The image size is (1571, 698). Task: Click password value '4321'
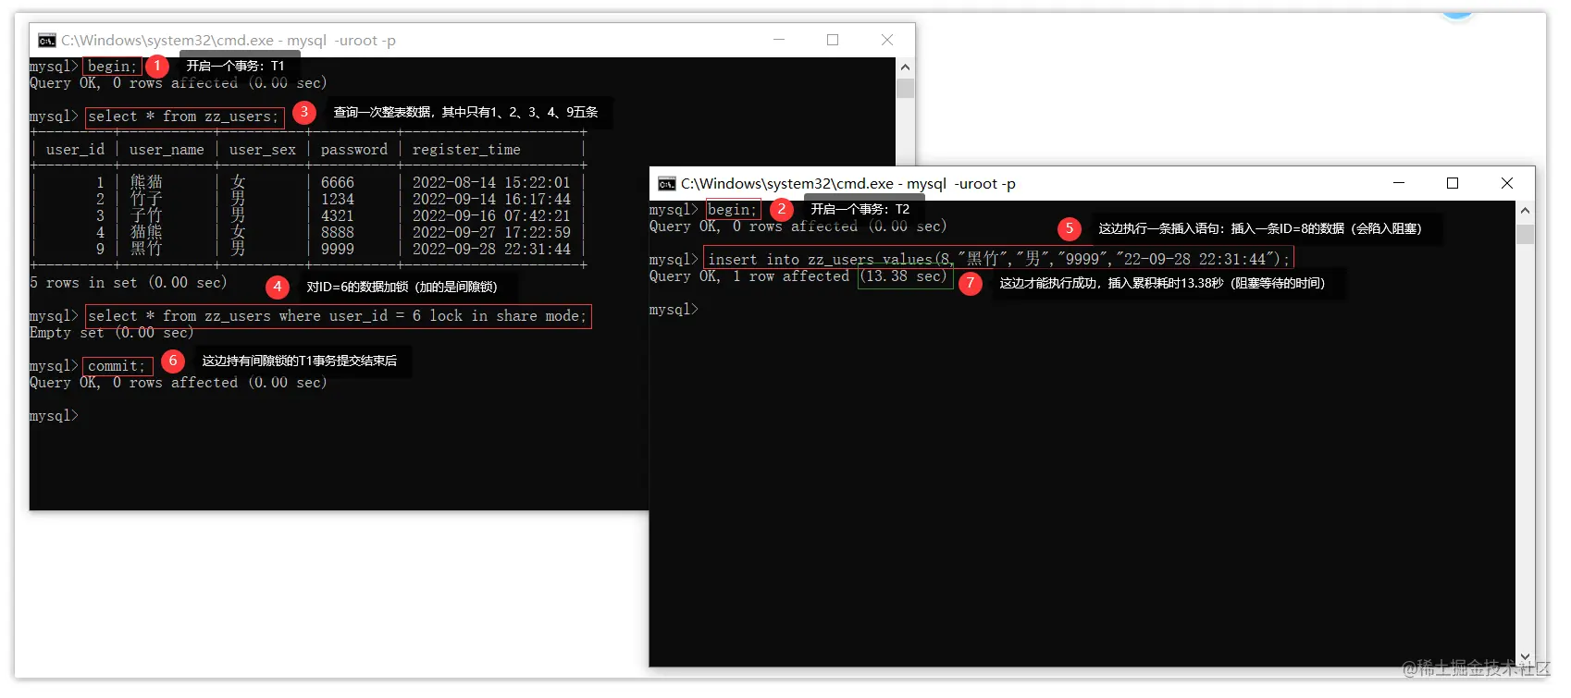pos(338,216)
